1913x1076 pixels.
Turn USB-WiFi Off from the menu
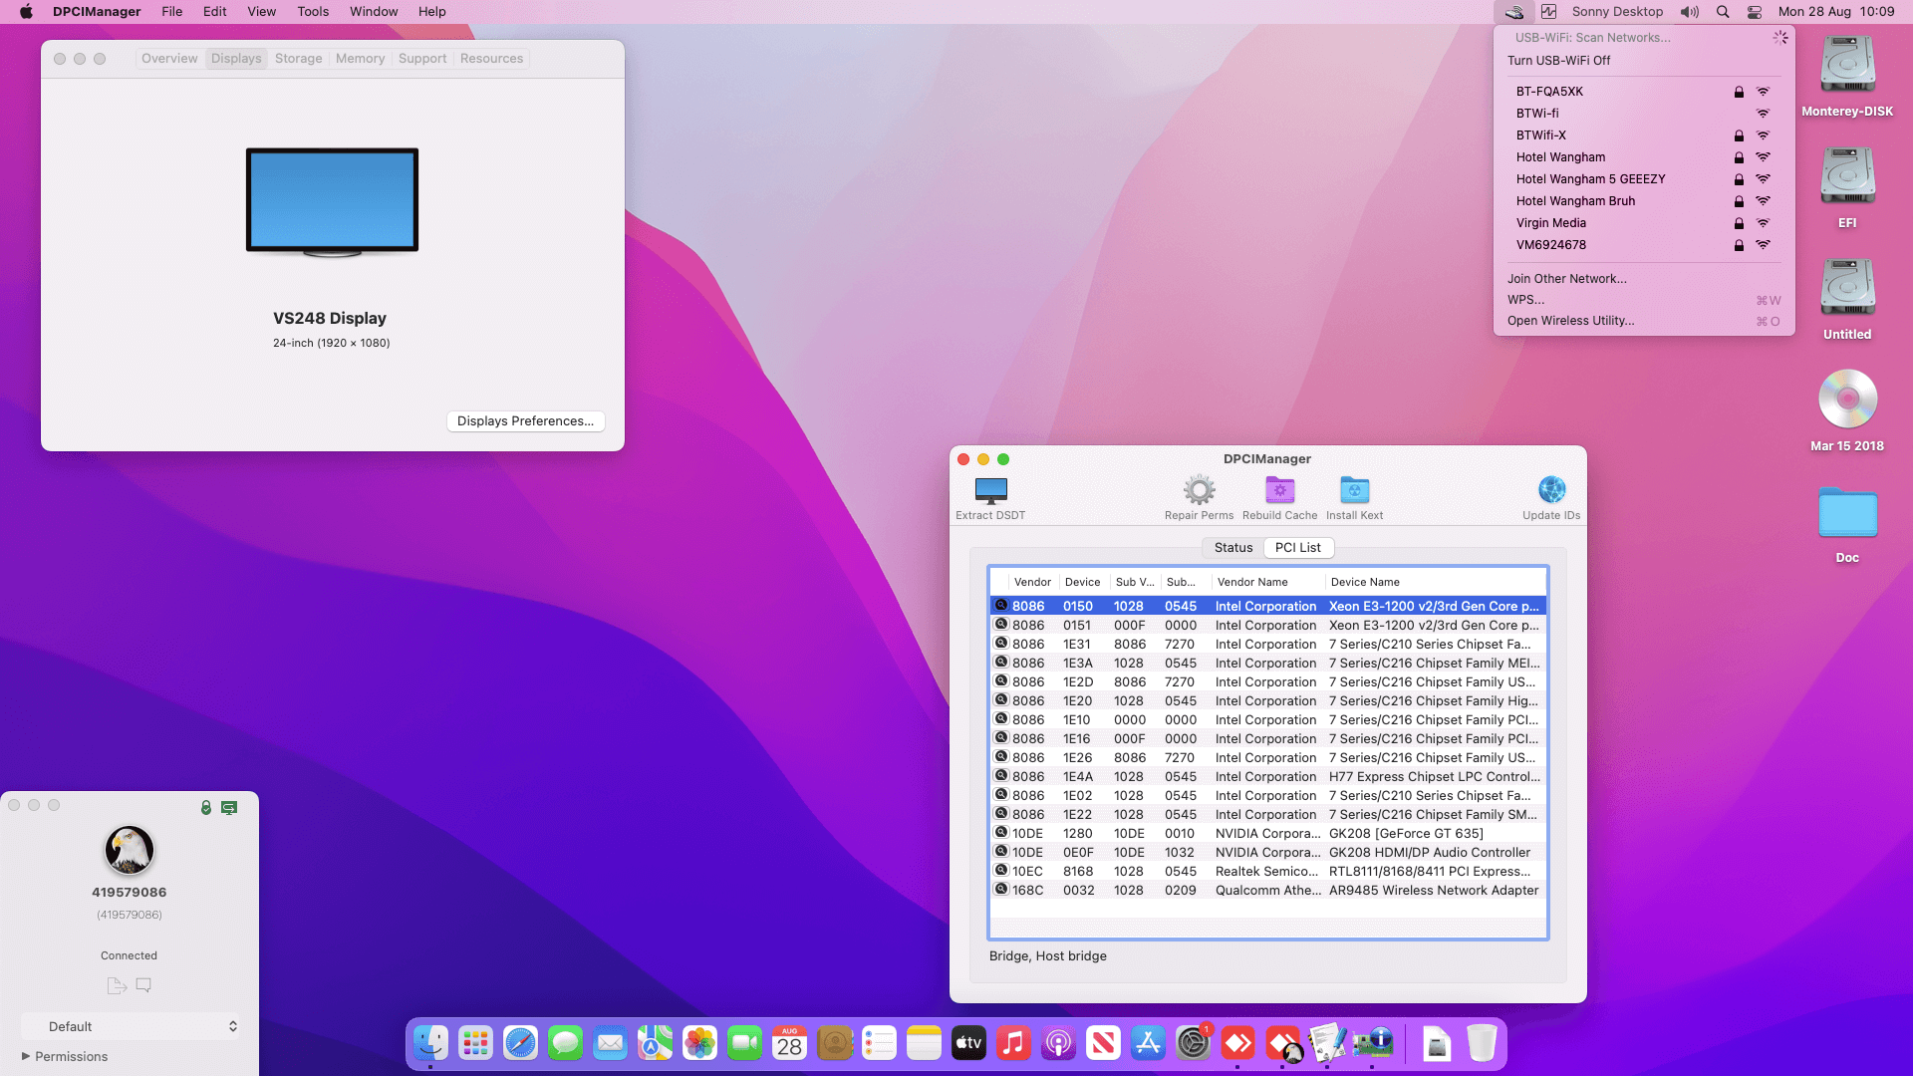point(1558,61)
